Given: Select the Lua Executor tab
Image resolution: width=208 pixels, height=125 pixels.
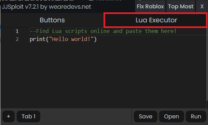Looking at the screenshot, I should coord(156,20).
